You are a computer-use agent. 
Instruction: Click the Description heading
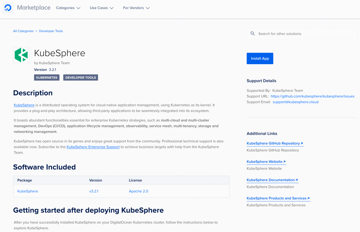tap(33, 93)
